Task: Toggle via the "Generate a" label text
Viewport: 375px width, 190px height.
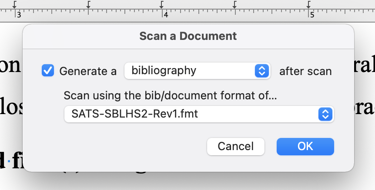Action: click(x=88, y=71)
